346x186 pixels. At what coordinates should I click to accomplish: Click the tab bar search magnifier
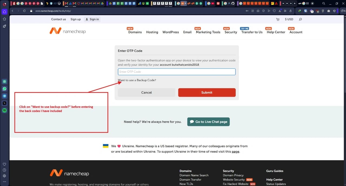[324, 4]
